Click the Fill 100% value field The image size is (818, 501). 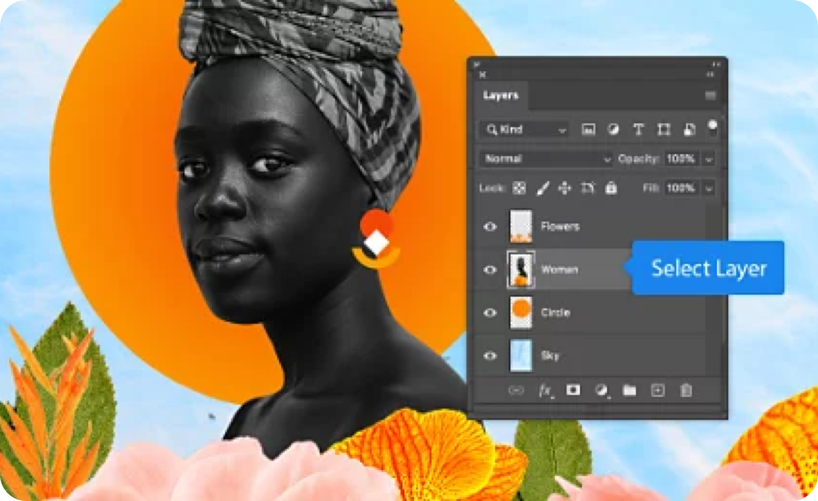(x=681, y=189)
